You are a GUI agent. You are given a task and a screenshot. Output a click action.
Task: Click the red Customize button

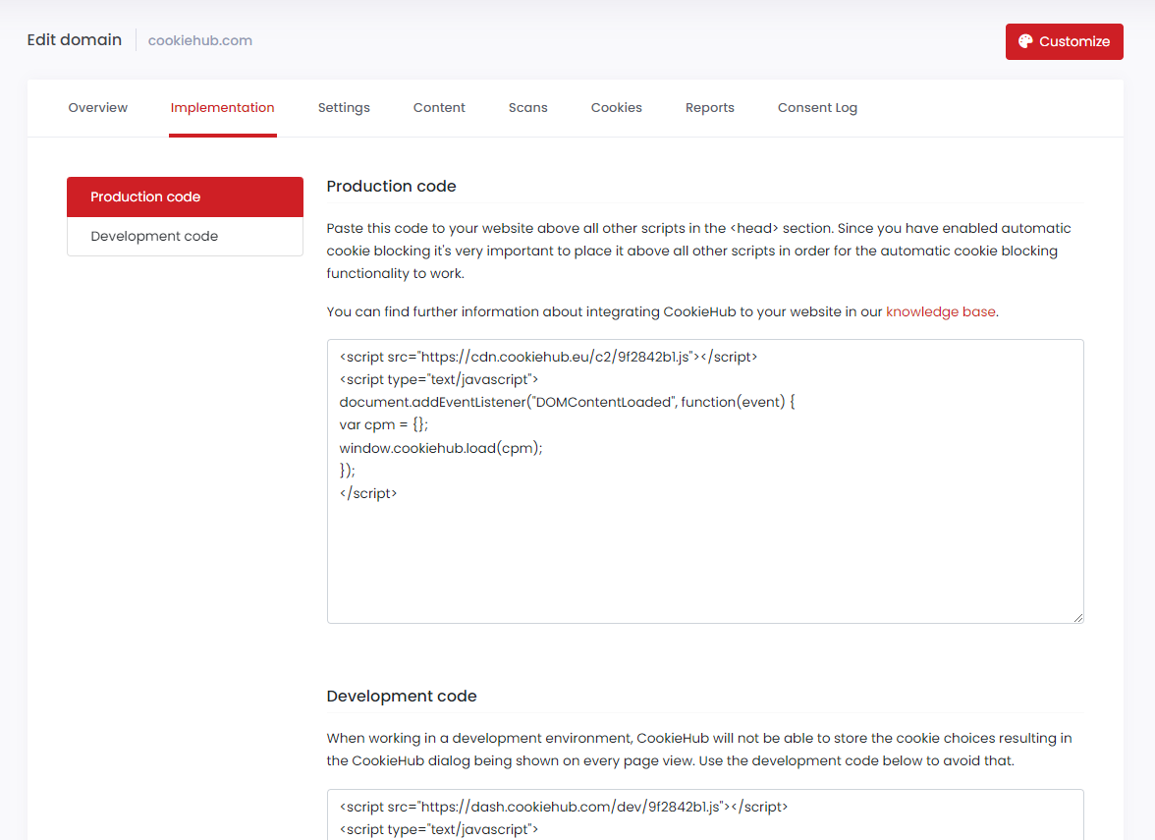tap(1064, 41)
